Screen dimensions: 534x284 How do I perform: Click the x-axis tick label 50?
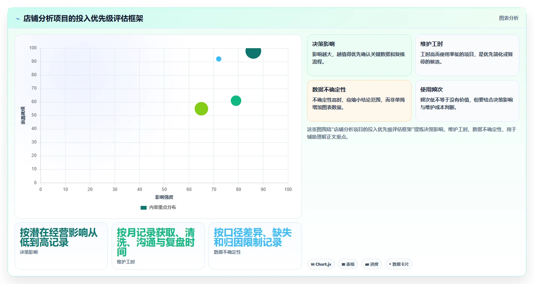tap(164, 189)
